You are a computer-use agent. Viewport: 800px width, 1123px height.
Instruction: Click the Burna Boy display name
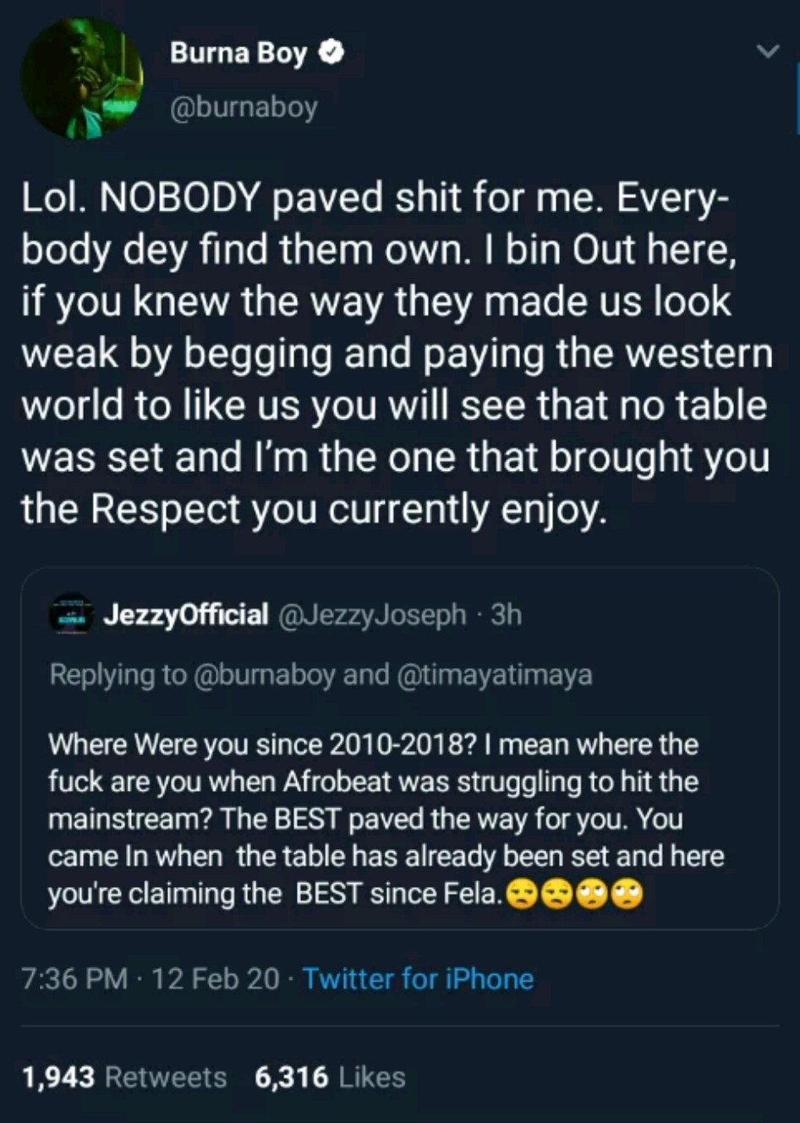(238, 53)
